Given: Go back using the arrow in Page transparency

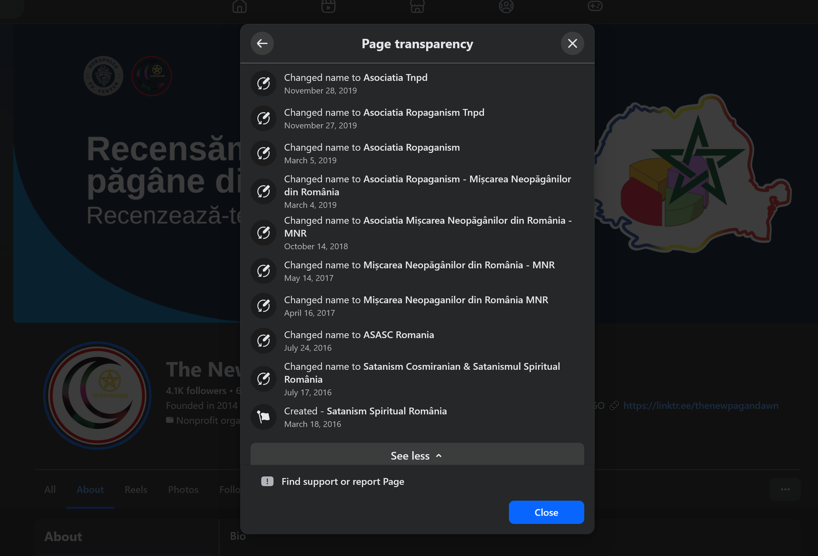Looking at the screenshot, I should [x=262, y=43].
